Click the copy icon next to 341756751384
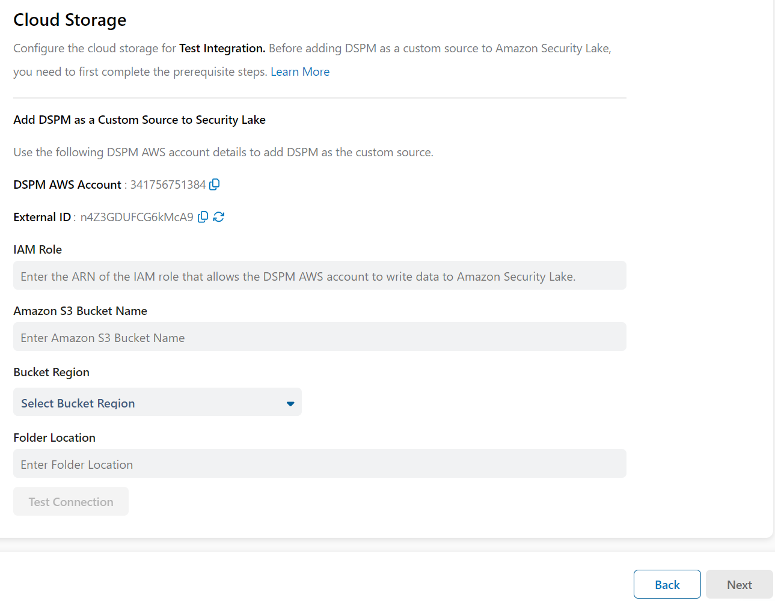The height and width of the screenshot is (601, 775). (214, 185)
